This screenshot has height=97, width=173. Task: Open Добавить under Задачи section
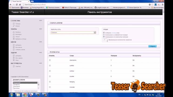(x=18, y=56)
